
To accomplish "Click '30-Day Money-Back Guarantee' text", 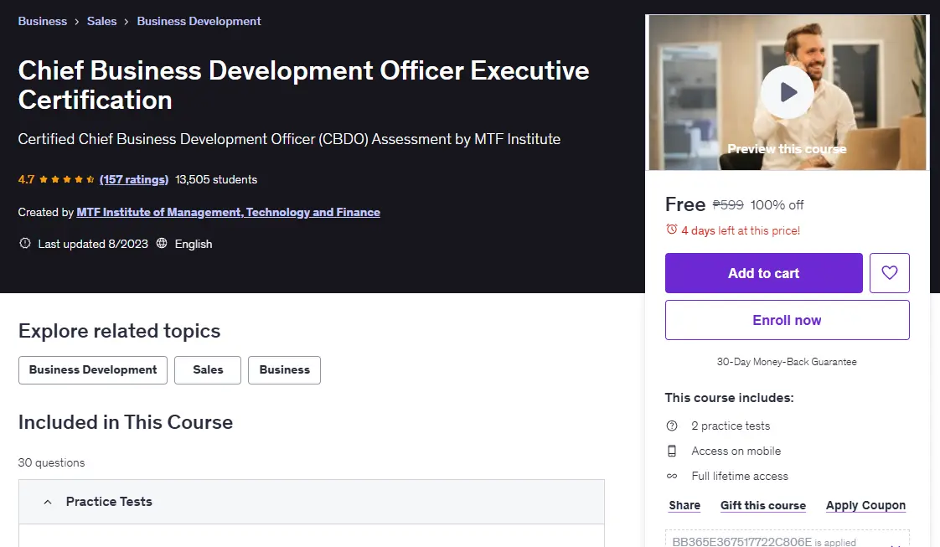I will pos(787,362).
